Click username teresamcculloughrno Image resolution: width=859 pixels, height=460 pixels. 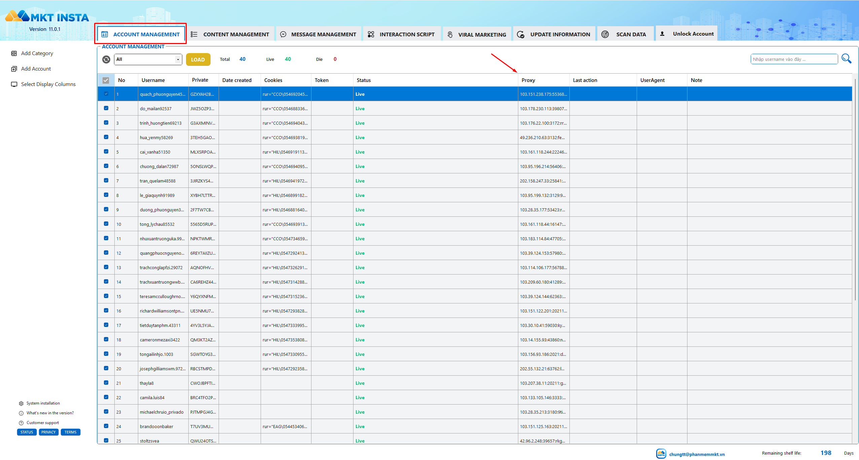click(x=162, y=296)
